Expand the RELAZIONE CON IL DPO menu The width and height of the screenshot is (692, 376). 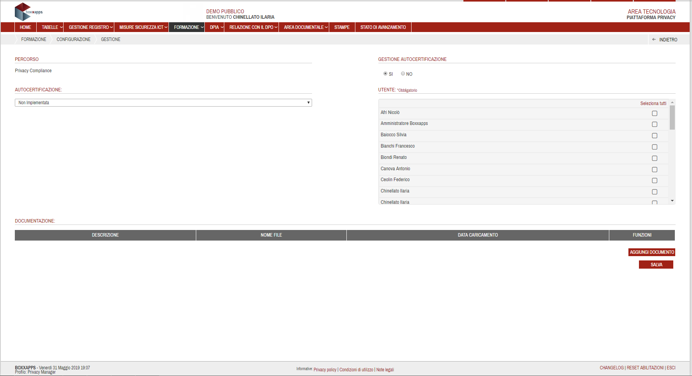251,27
